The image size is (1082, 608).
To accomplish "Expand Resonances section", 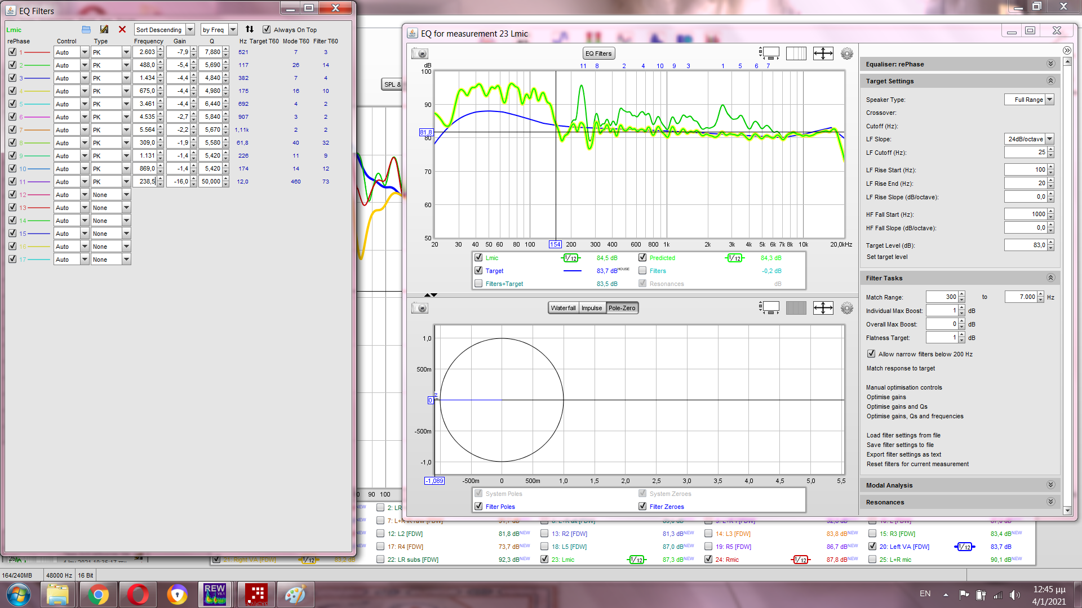I will tap(1050, 502).
